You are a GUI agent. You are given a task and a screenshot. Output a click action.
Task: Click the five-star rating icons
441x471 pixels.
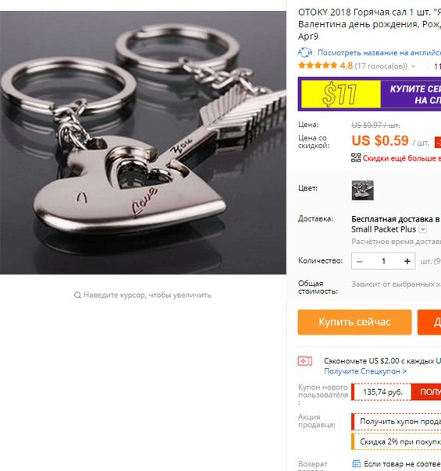pos(318,66)
